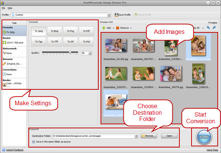This screenshot has width=221, height=153.
Task: Click the Save Profile disk icon
Action: pos(116,15)
